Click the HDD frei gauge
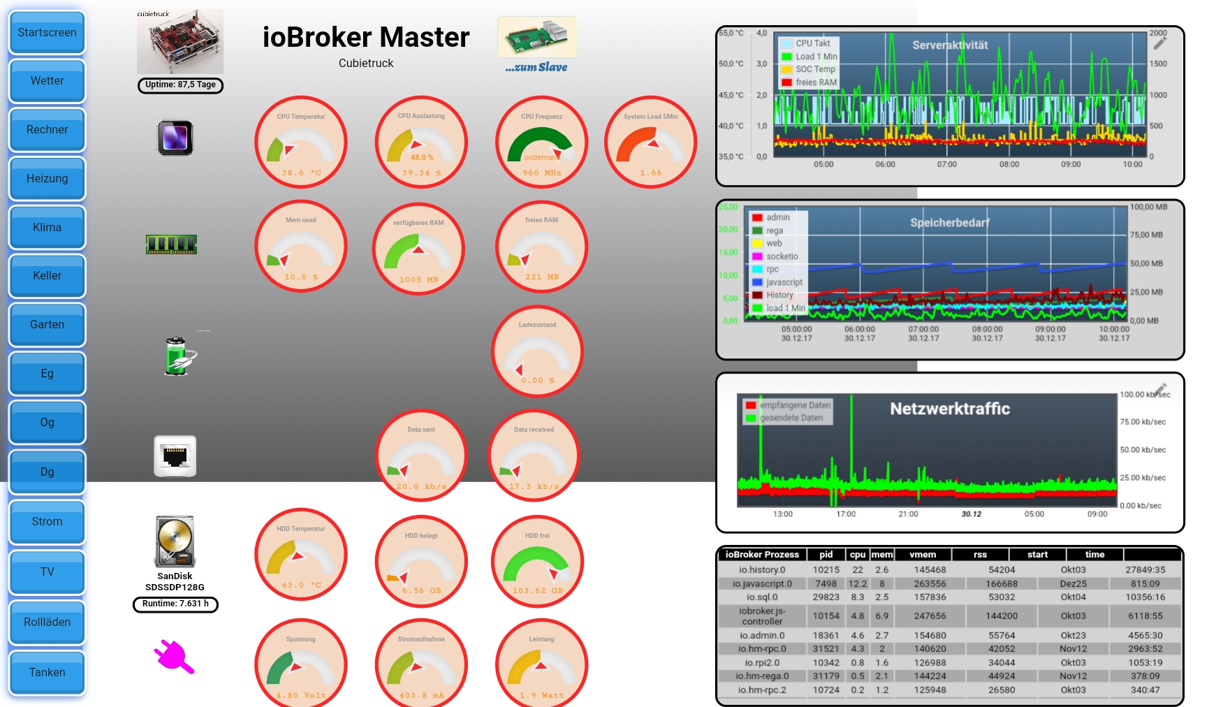This screenshot has width=1218, height=707. coord(538,562)
